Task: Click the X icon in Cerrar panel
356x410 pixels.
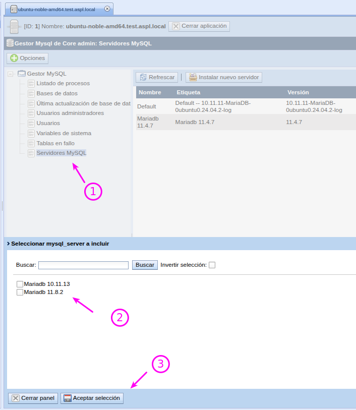Action: [16, 398]
